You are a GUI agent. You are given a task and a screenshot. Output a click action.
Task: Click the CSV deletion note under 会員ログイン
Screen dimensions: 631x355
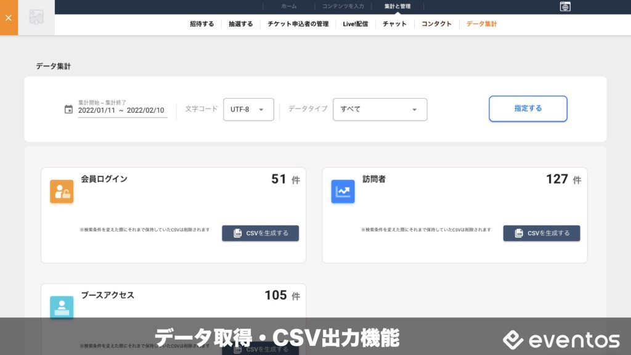[x=144, y=230]
